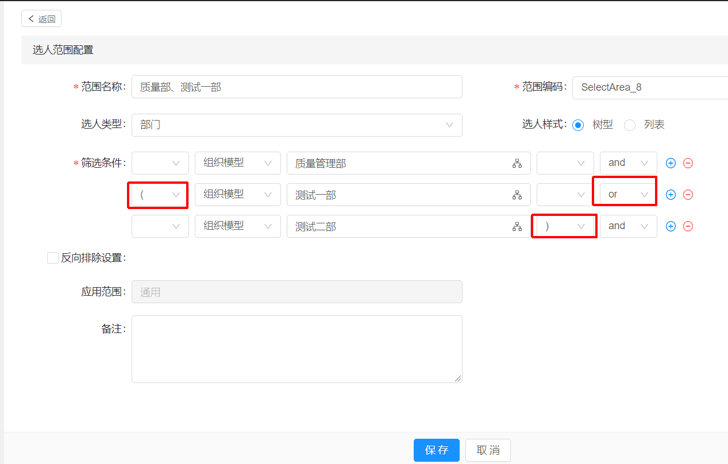Change the or operator in 测试一部 row

pos(629,195)
